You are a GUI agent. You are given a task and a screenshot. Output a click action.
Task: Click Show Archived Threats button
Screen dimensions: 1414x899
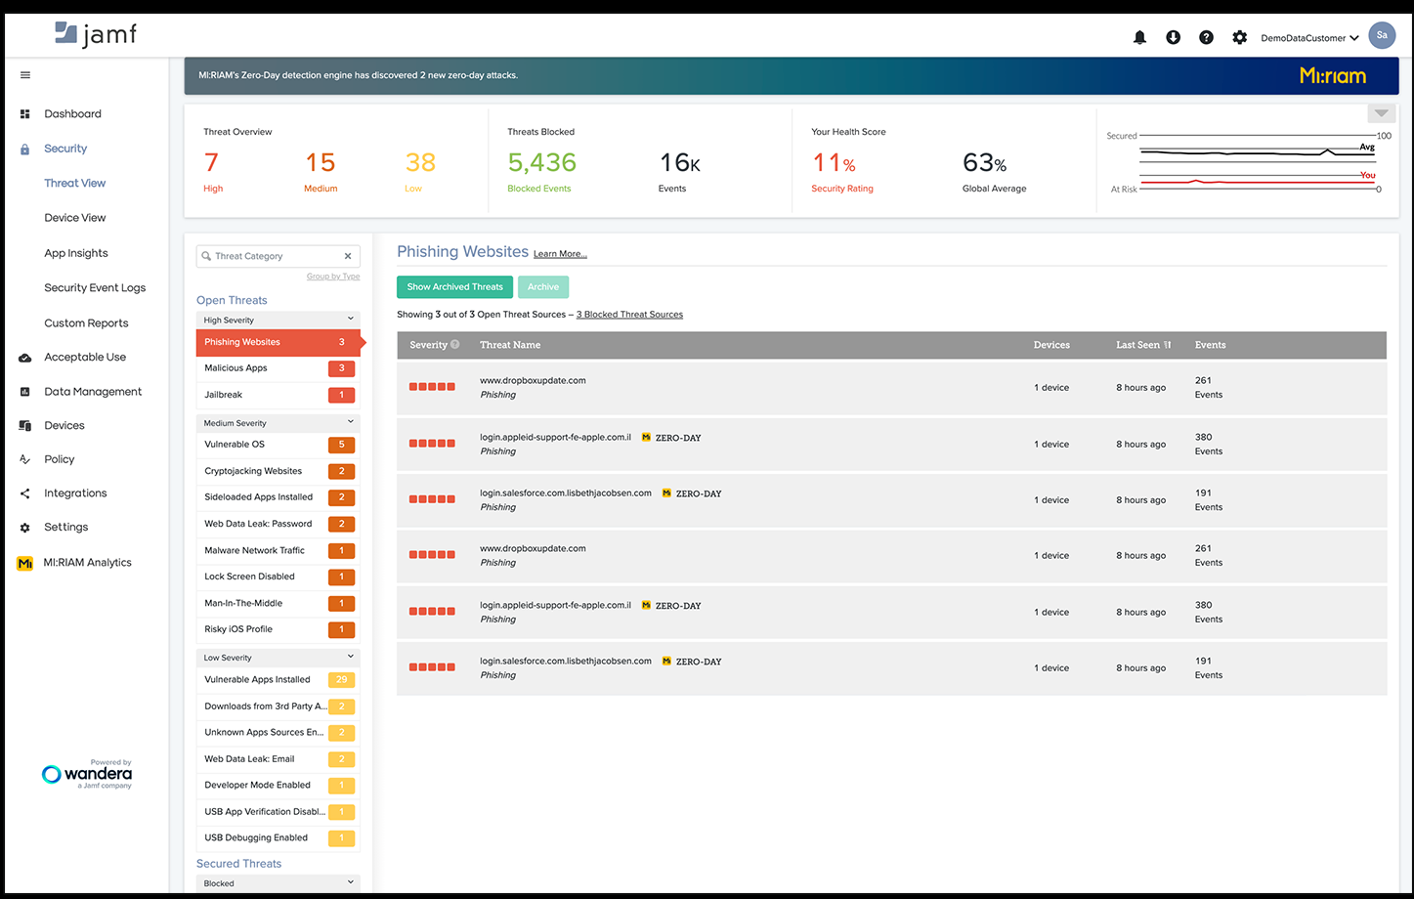coord(454,287)
